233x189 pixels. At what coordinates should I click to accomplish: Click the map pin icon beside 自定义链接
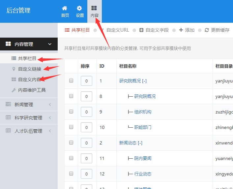14,69
